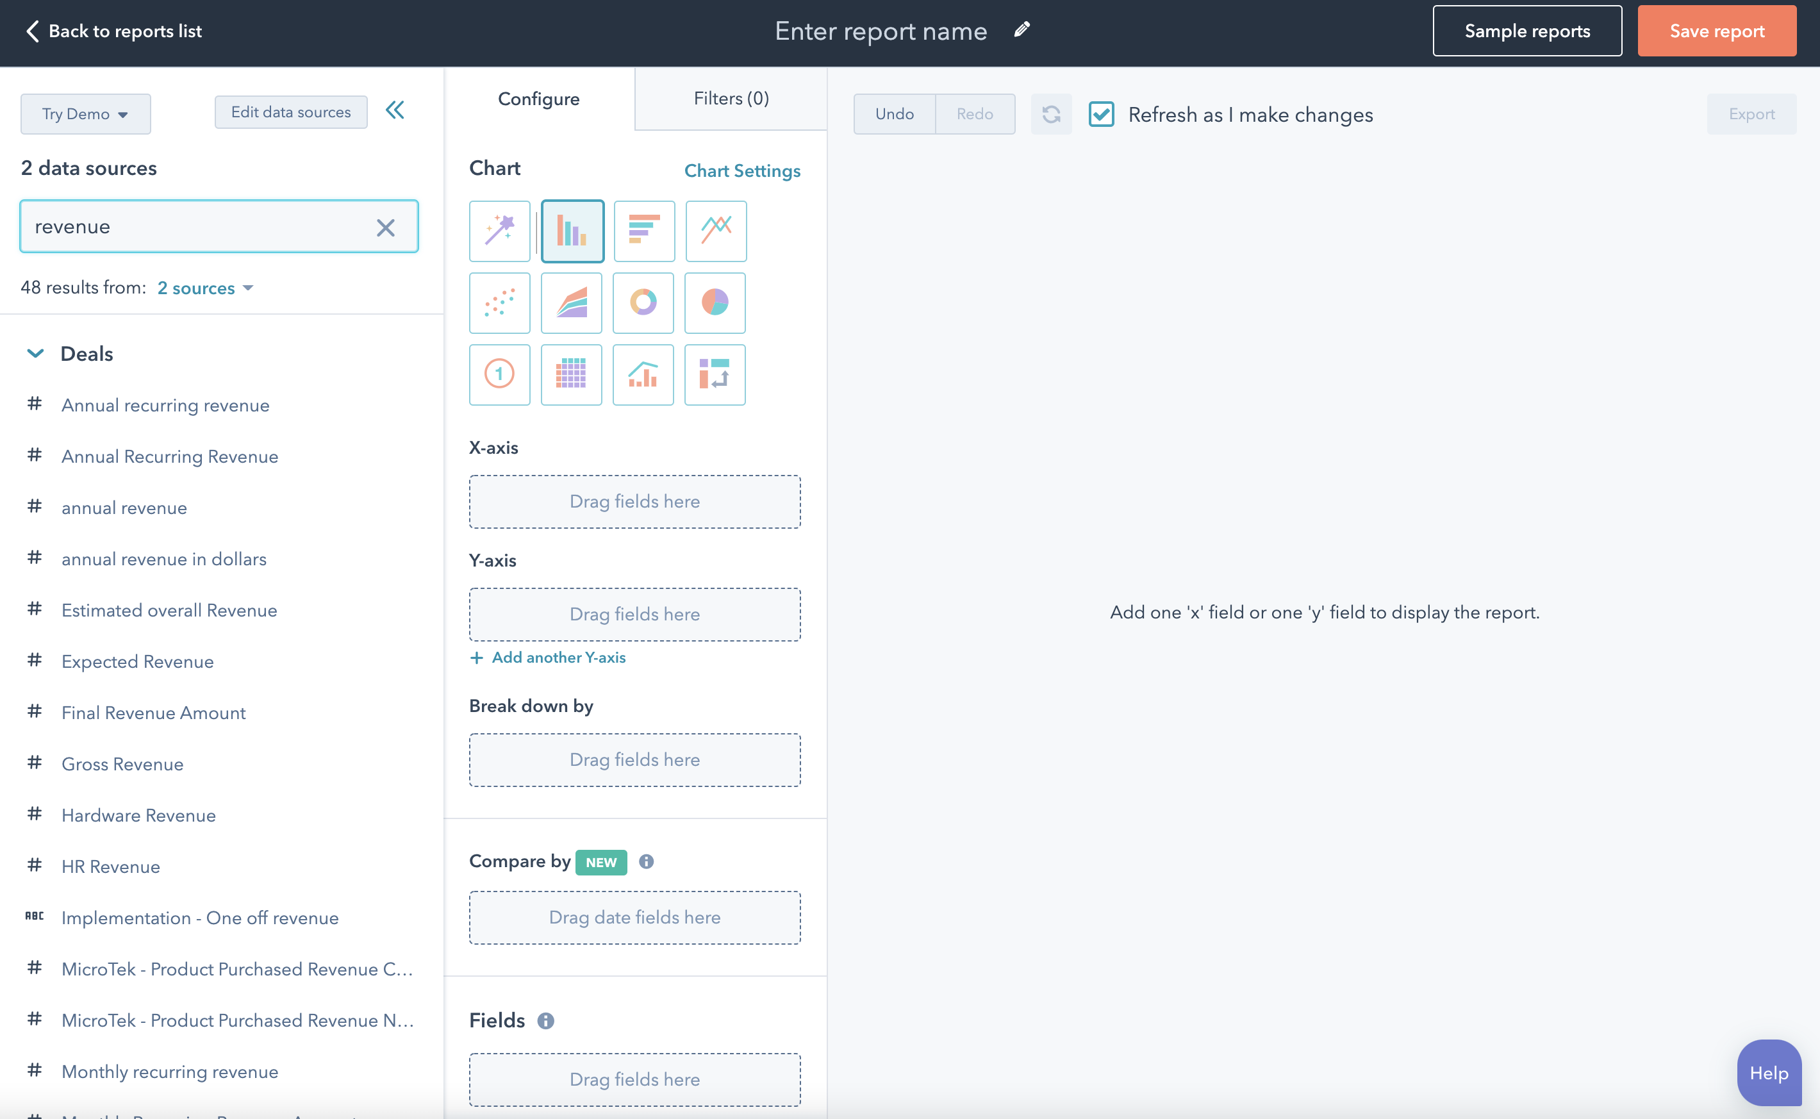Open the Configure tab
1820x1119 pixels.
538,97
